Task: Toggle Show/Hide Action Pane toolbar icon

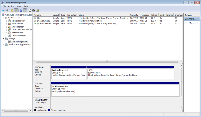Action: 25,10
